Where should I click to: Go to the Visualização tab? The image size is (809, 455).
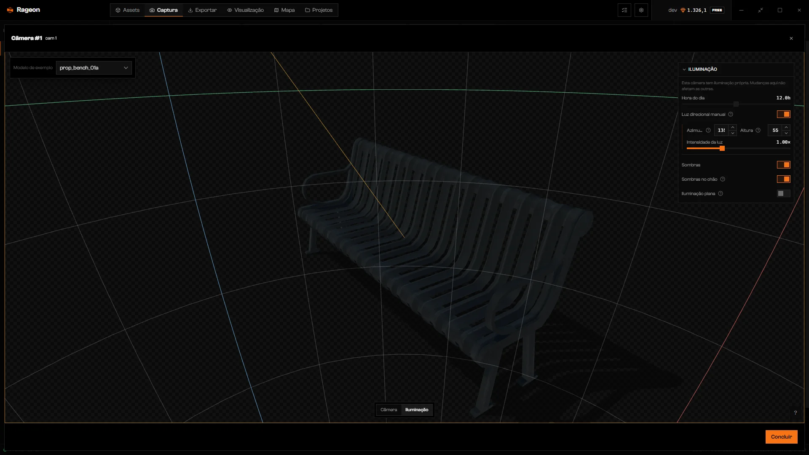[246, 10]
